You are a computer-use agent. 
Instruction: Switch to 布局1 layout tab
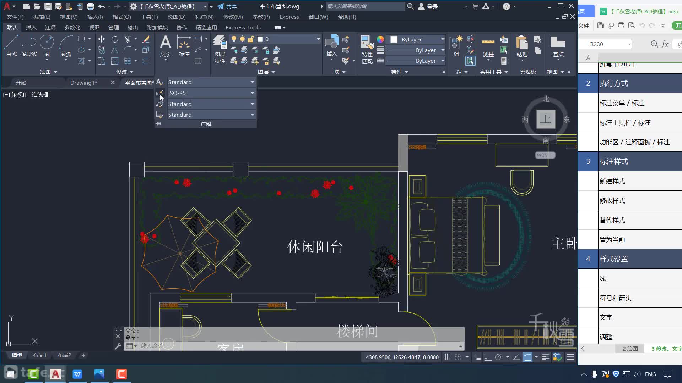point(40,355)
